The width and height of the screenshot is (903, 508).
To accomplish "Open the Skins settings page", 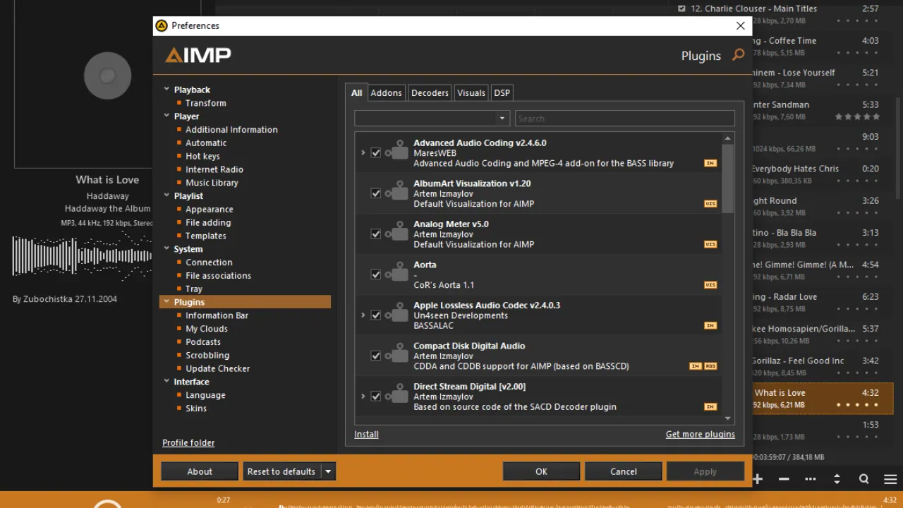I will (x=196, y=409).
